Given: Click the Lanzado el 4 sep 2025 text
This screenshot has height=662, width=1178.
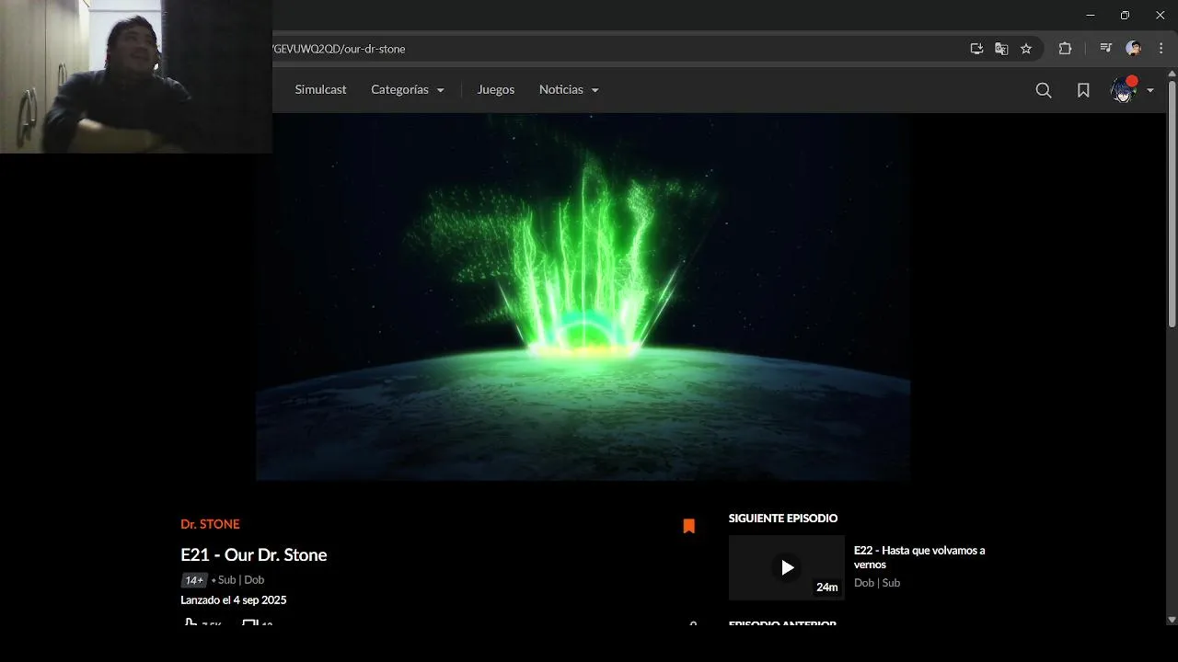Looking at the screenshot, I should coord(233,600).
